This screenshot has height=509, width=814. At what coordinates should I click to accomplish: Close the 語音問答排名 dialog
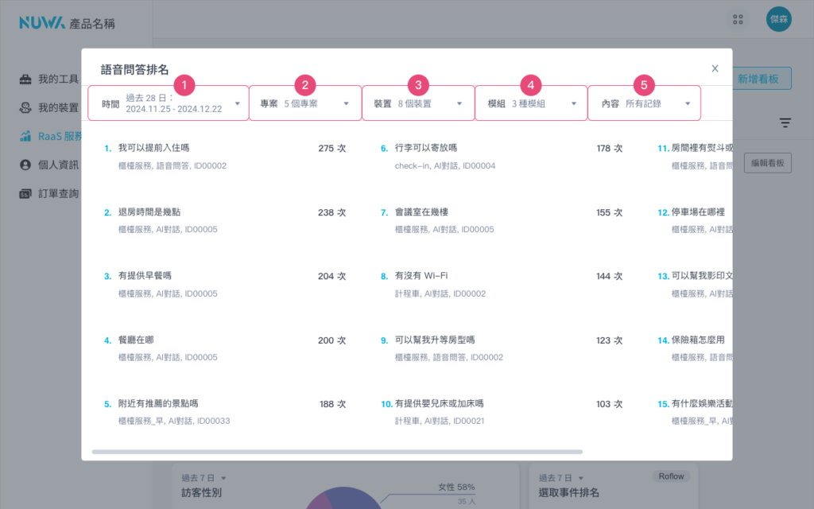[715, 68]
